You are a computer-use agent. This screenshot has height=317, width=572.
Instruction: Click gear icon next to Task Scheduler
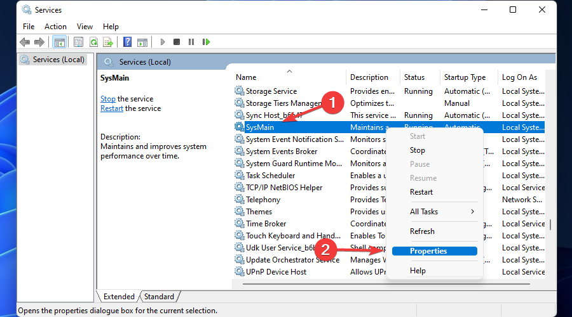[x=240, y=175]
